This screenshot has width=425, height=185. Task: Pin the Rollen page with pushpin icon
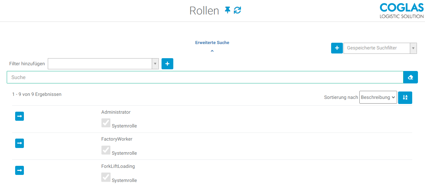click(228, 10)
